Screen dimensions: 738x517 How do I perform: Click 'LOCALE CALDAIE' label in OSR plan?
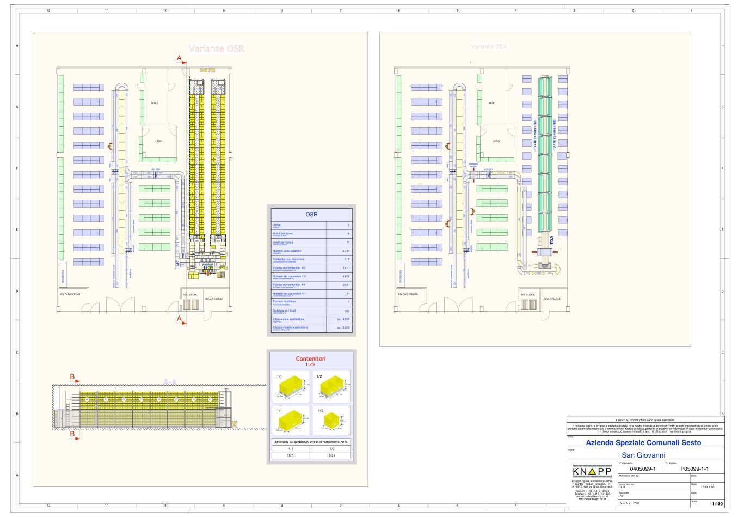click(214, 299)
